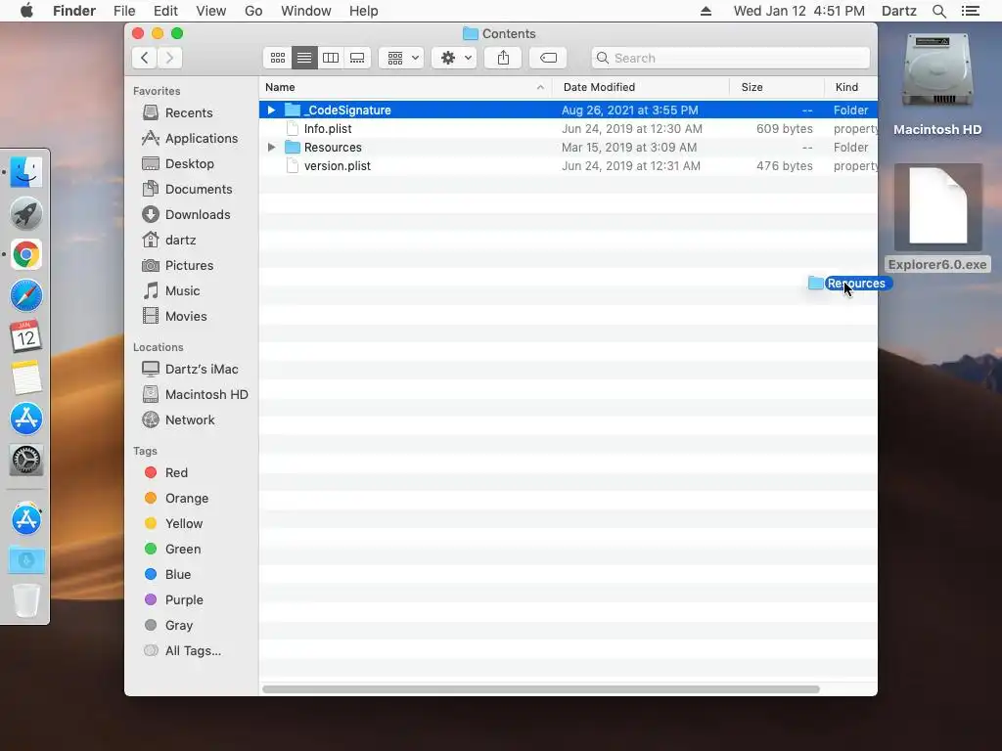
Task: Switch to list view in toolbar
Action: (x=304, y=58)
